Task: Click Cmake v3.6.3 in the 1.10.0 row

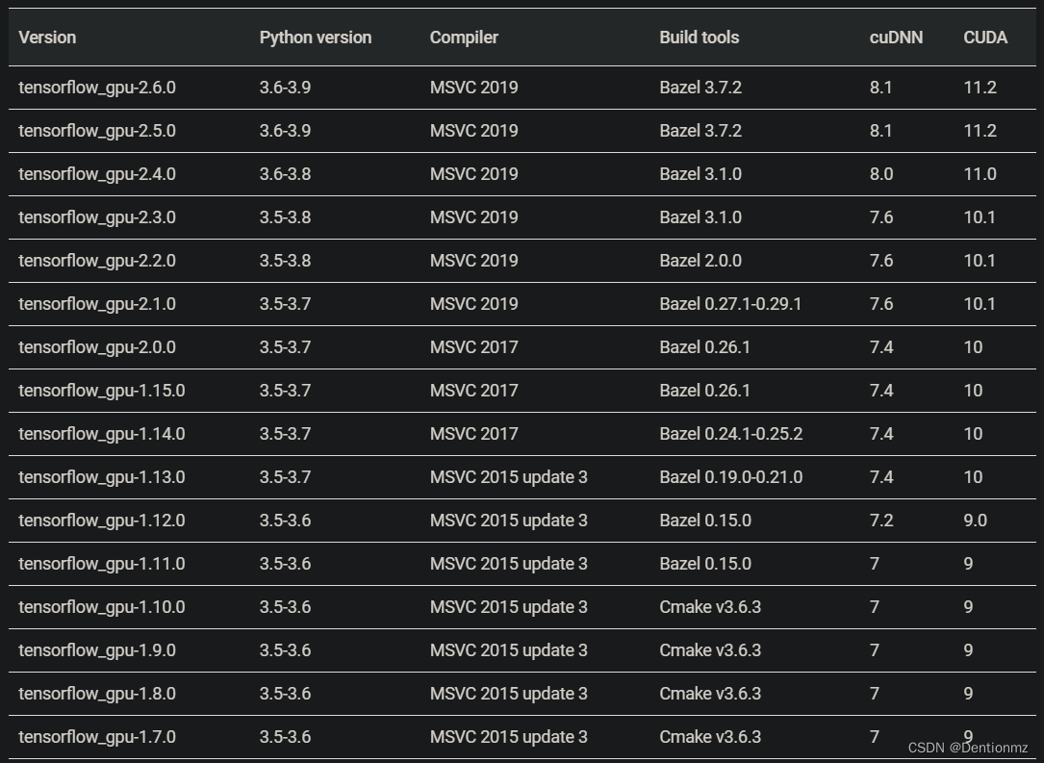Action: tap(710, 607)
